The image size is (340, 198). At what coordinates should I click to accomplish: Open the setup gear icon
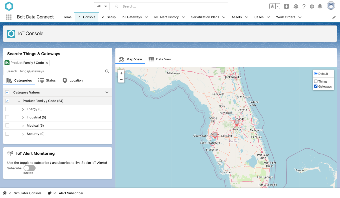[x=312, y=6]
